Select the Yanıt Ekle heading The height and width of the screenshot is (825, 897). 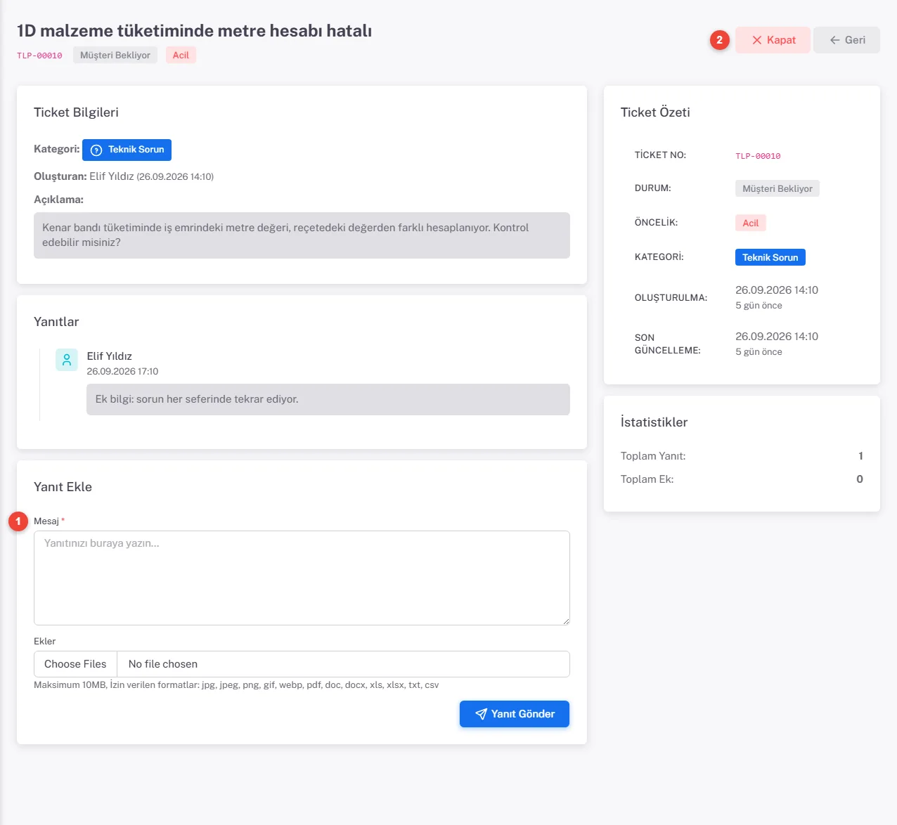tap(63, 487)
